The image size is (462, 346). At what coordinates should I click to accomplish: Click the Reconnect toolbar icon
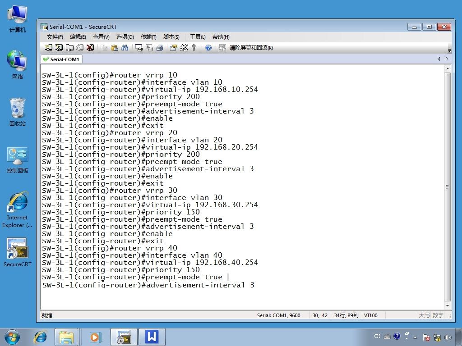tap(80, 48)
